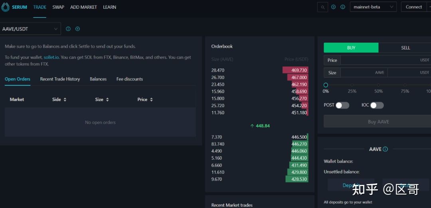Set size slider to 50% mark
The width and height of the screenshot is (431, 208).
pyautogui.click(x=378, y=85)
